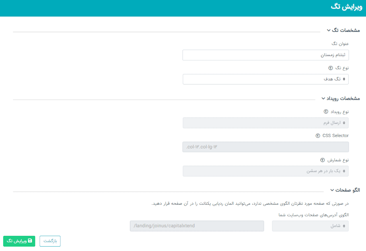This screenshot has width=366, height=251.
Task: Click the CSS Selector label text
Action: point(335,136)
